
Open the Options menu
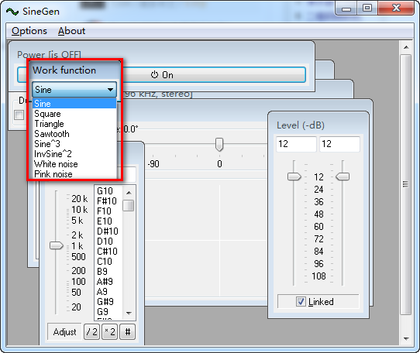click(29, 31)
